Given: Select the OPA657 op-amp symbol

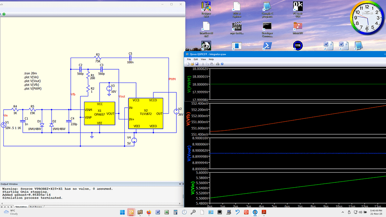Looking at the screenshot, I should click(100, 114).
